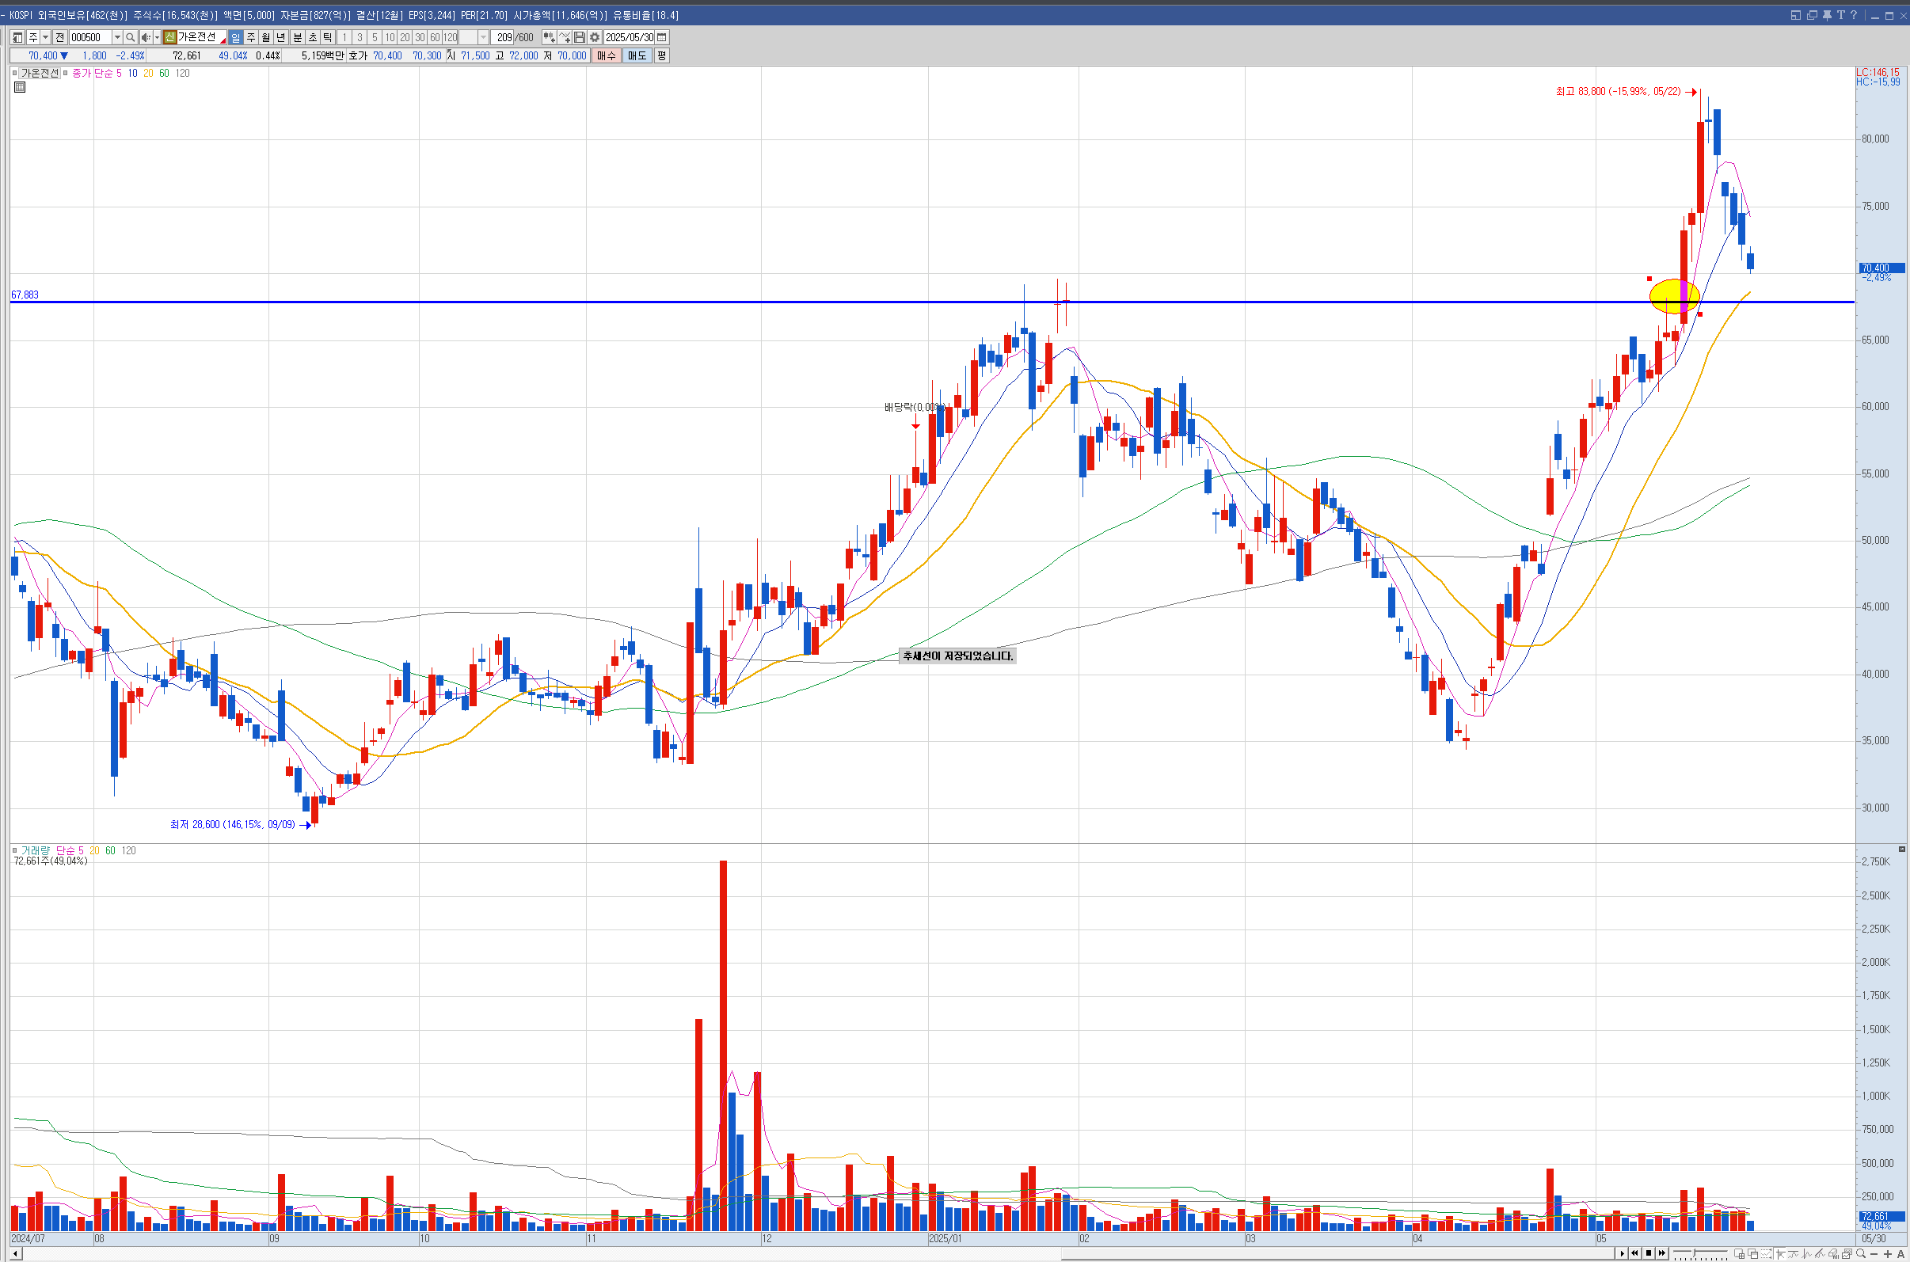Open the calendar date picker icon
The height and width of the screenshot is (1262, 1910).
pyautogui.click(x=662, y=37)
